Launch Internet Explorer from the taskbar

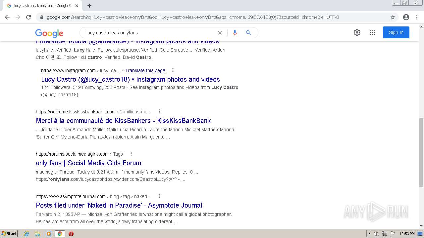[x=26, y=234]
